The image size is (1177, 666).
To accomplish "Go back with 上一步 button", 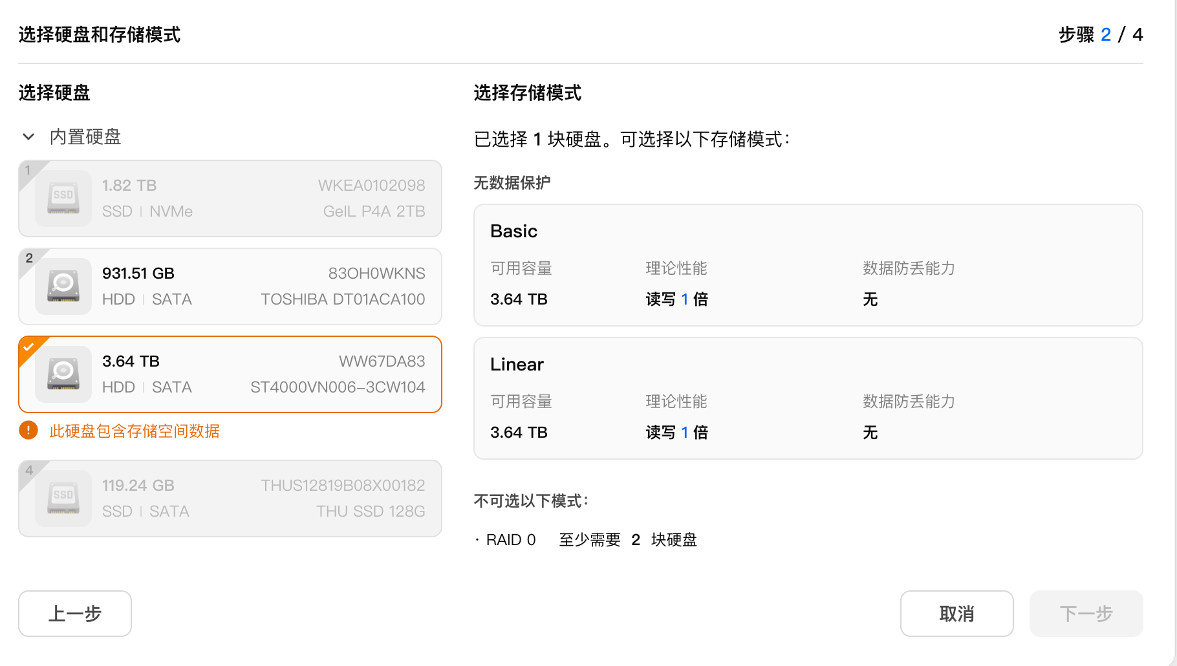I will [x=75, y=614].
